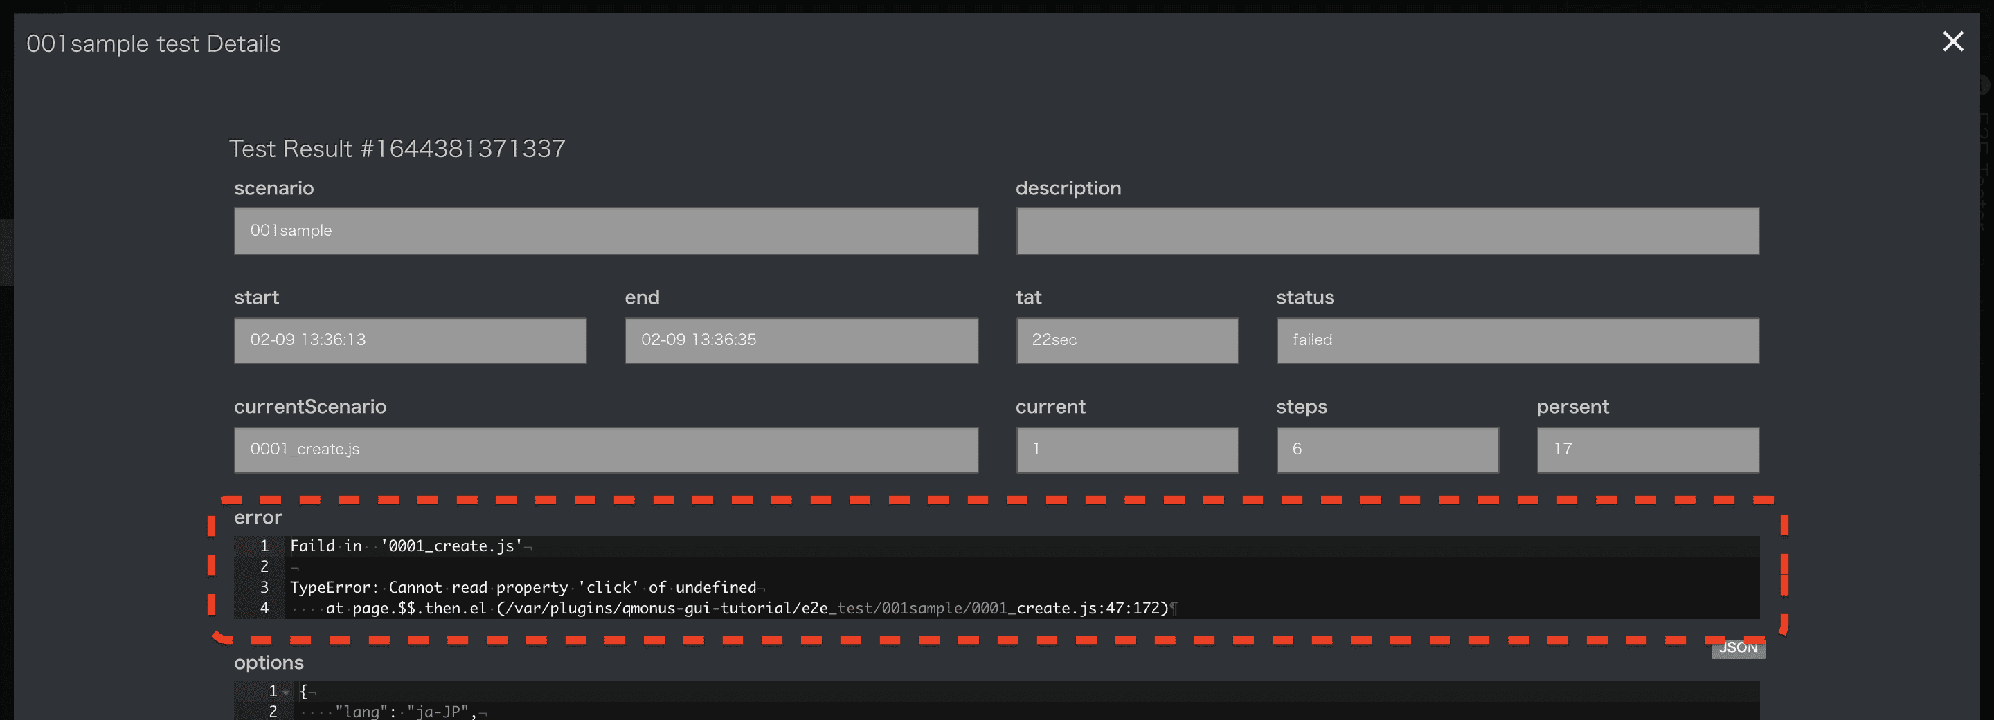Click the options section label
Image resolution: width=1994 pixels, height=720 pixels.
click(x=269, y=663)
